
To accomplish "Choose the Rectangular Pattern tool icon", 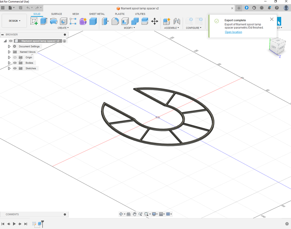I will (x=73, y=21).
